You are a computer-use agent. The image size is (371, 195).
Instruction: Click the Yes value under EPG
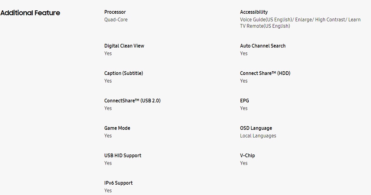pyautogui.click(x=244, y=108)
